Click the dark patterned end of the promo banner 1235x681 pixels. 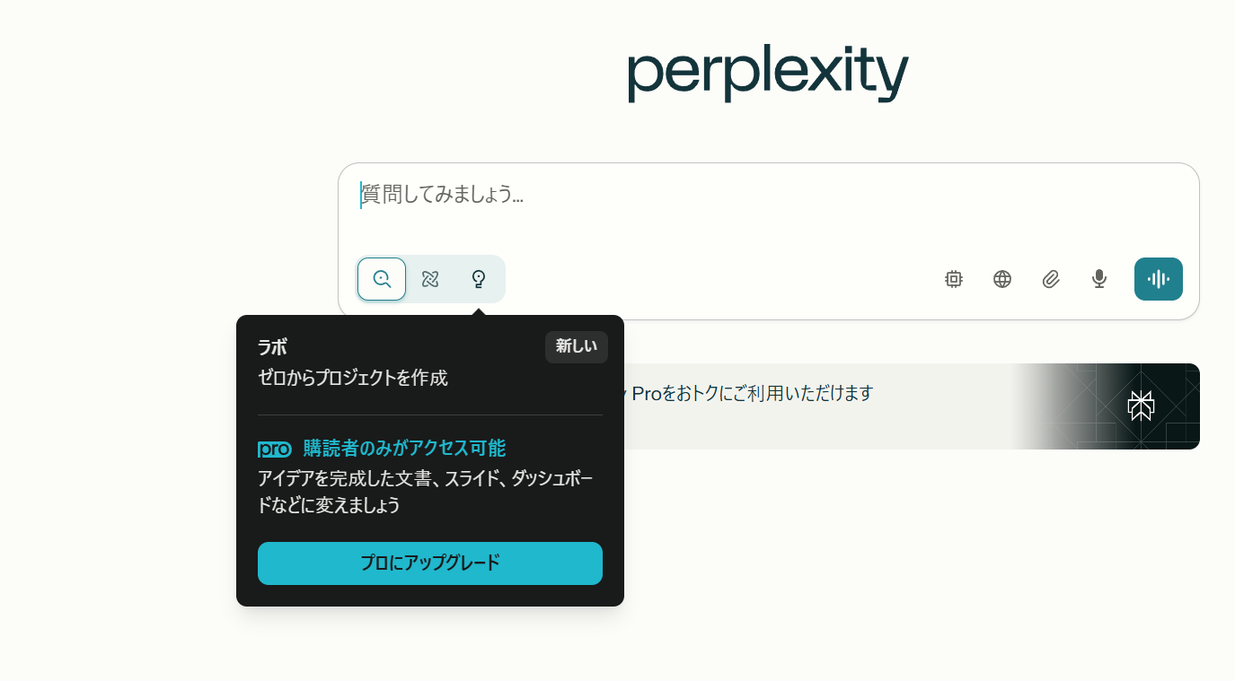click(1114, 406)
